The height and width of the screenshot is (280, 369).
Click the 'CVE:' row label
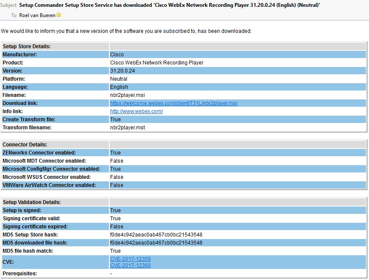pos(8,262)
